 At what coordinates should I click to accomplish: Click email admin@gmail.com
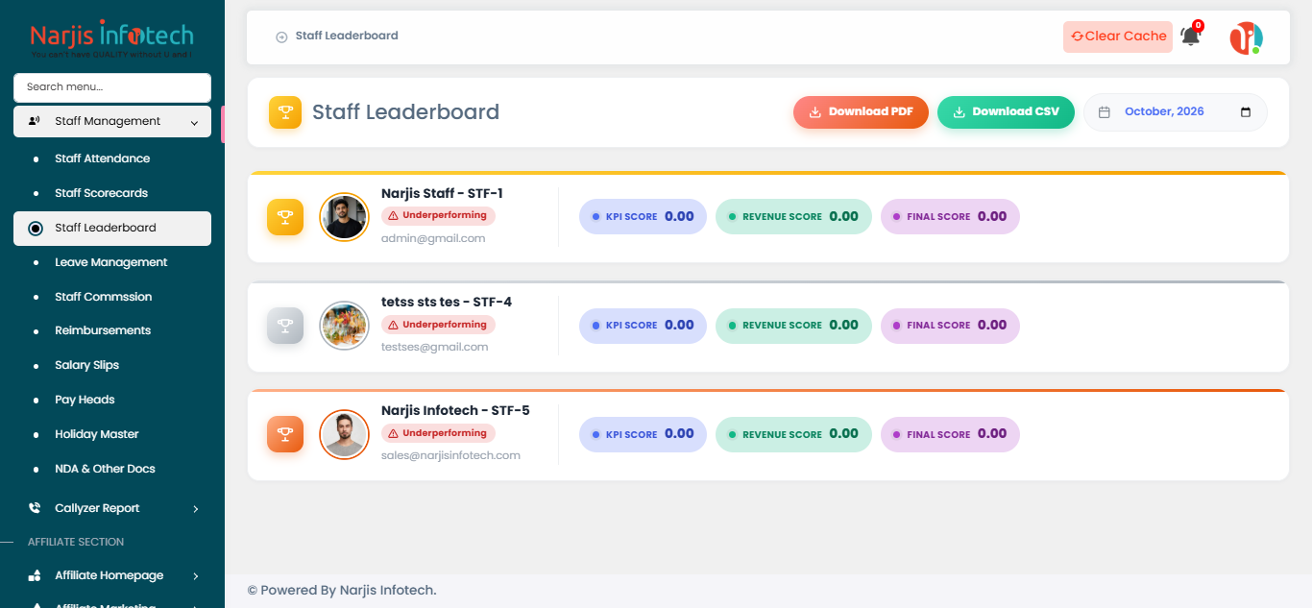tap(433, 238)
